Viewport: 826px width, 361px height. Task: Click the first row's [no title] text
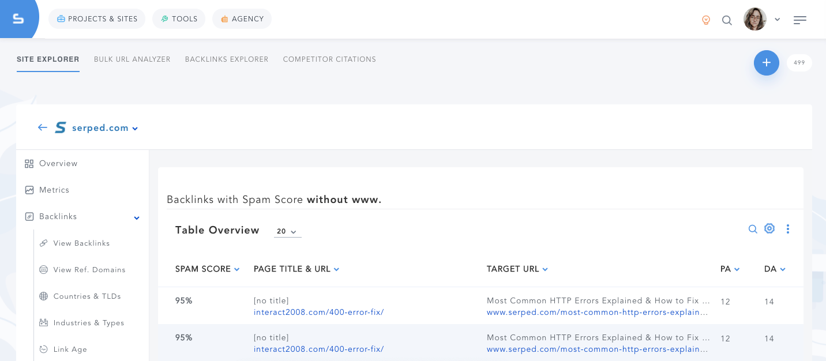pyautogui.click(x=271, y=301)
